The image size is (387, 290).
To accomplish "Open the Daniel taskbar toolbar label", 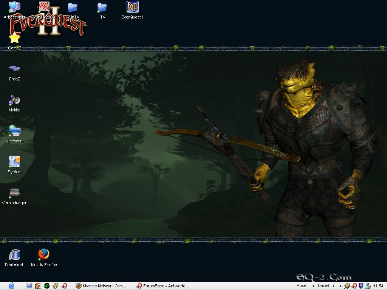I will [x=324, y=285].
